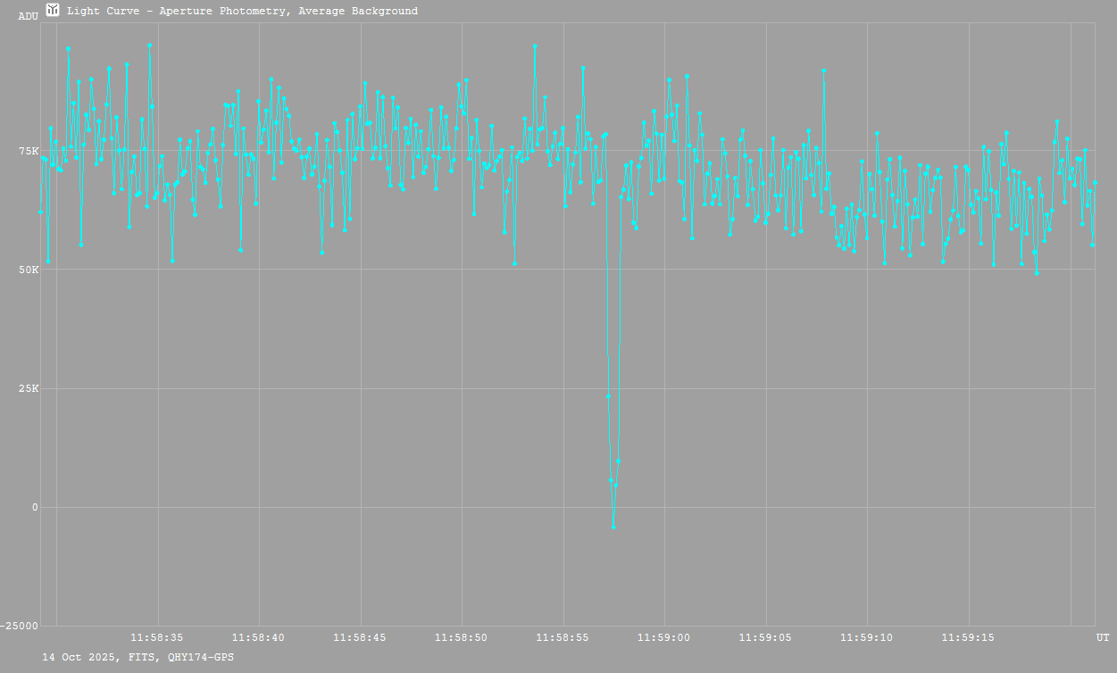Click the date and camera footer text
The image size is (1117, 673).
(138, 657)
